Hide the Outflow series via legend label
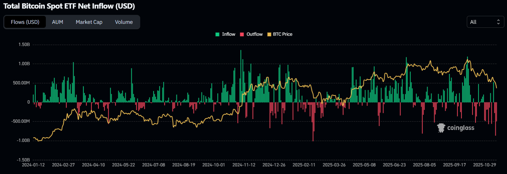 [x=254, y=34]
